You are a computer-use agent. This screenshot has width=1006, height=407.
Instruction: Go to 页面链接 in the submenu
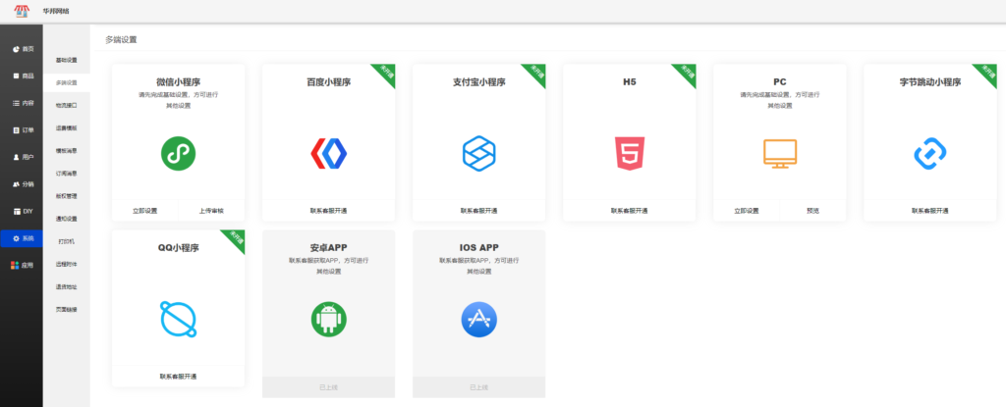coord(66,310)
